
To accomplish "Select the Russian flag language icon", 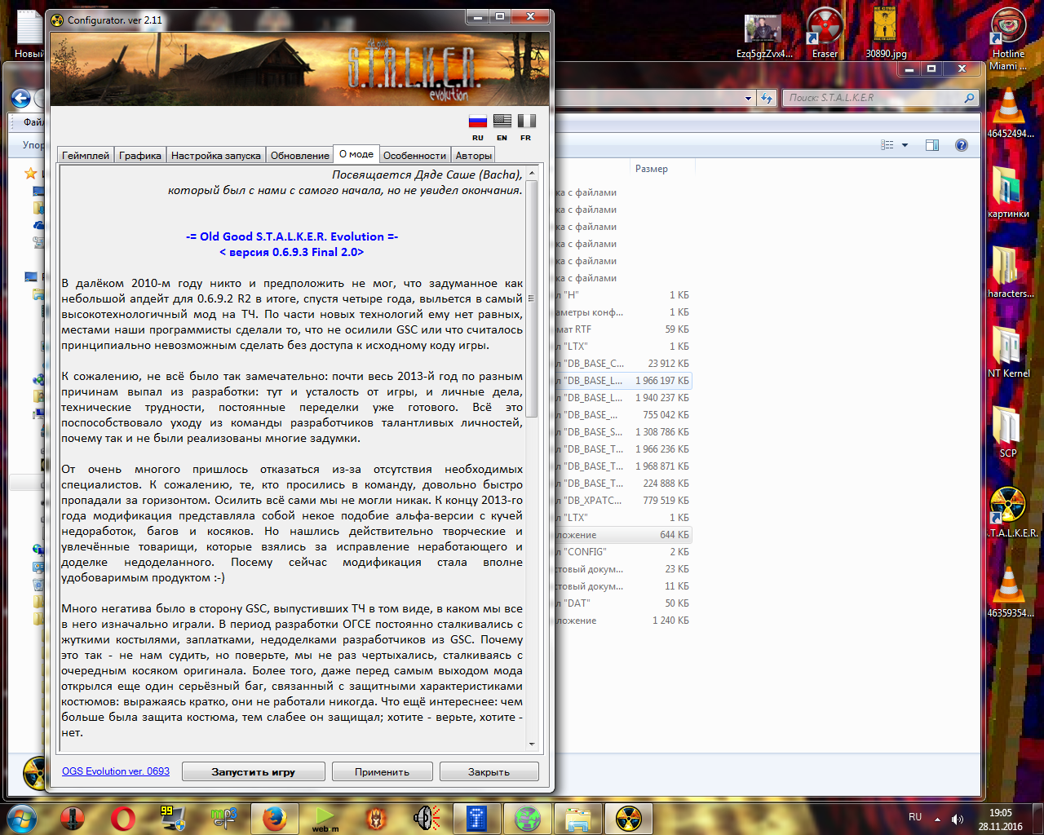I will (478, 121).
